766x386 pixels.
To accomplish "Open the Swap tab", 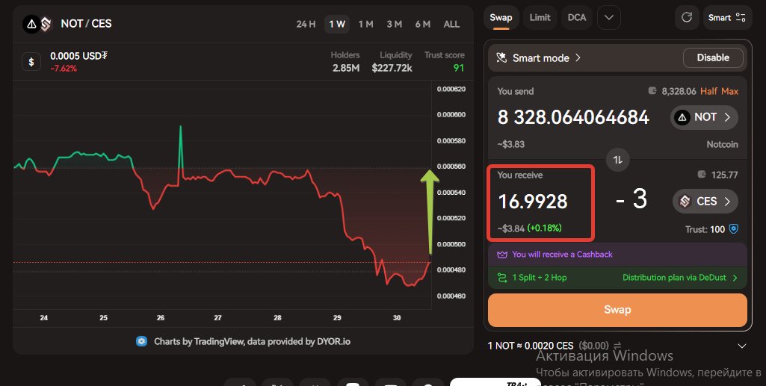I will tap(501, 18).
